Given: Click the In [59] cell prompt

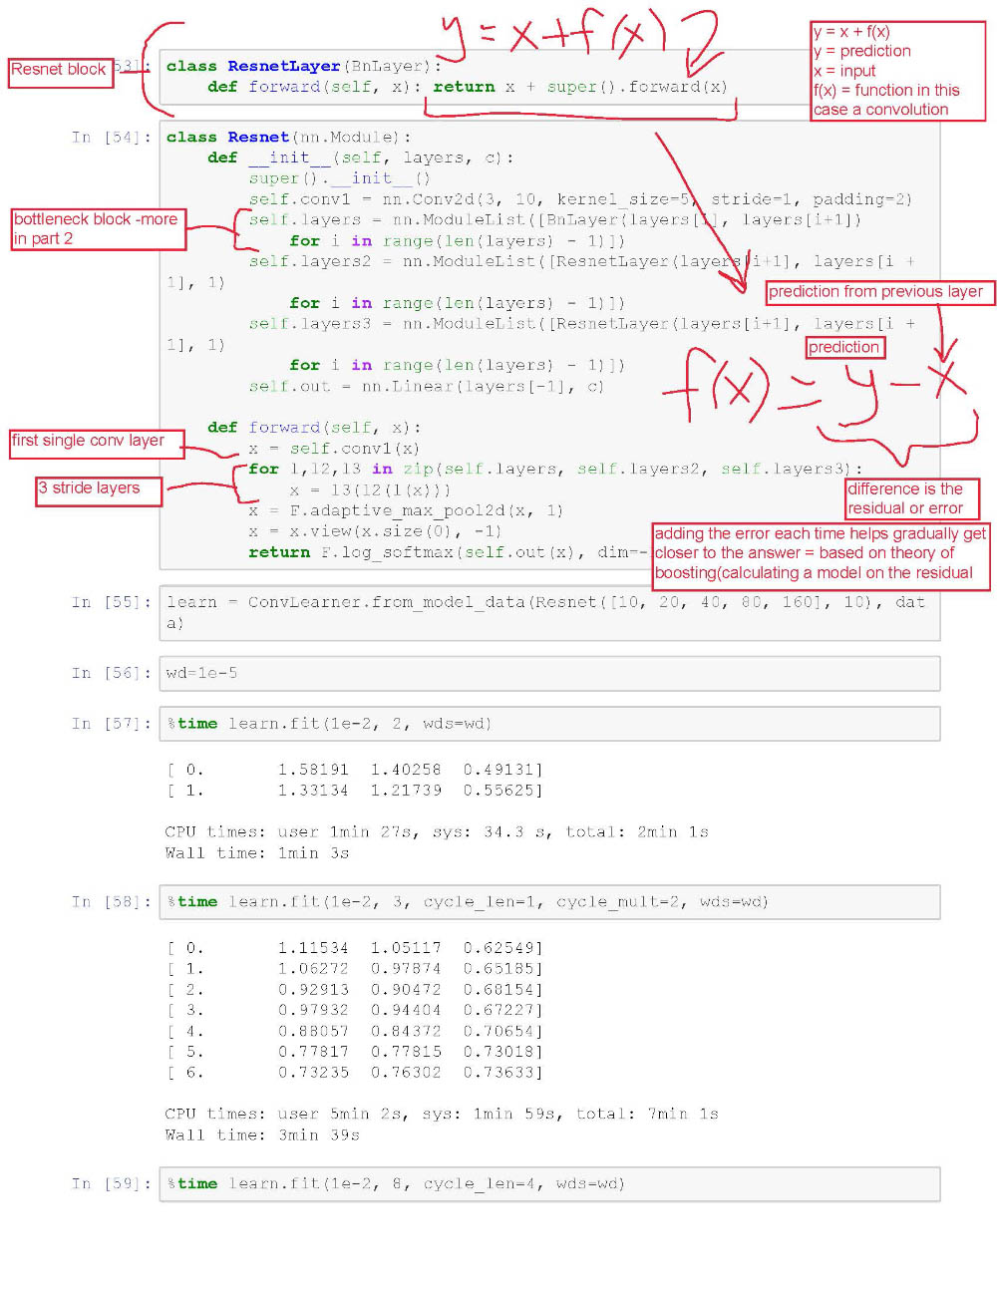Looking at the screenshot, I should click(x=111, y=1183).
